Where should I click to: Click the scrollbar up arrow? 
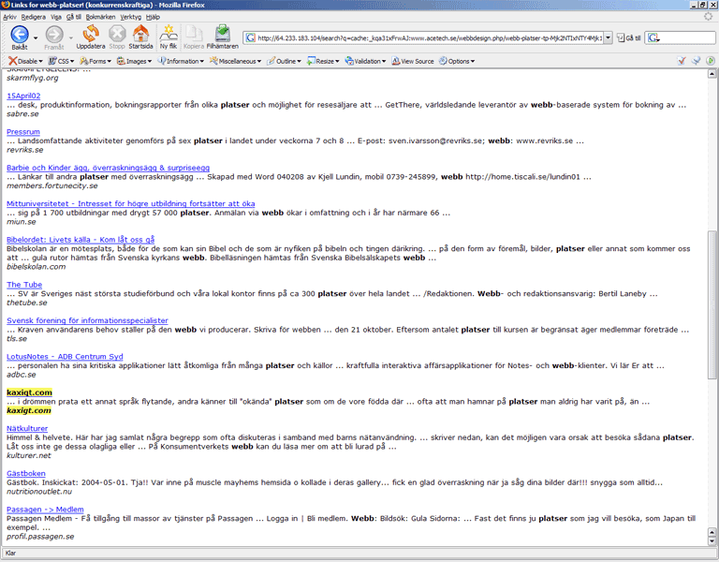tap(712, 73)
